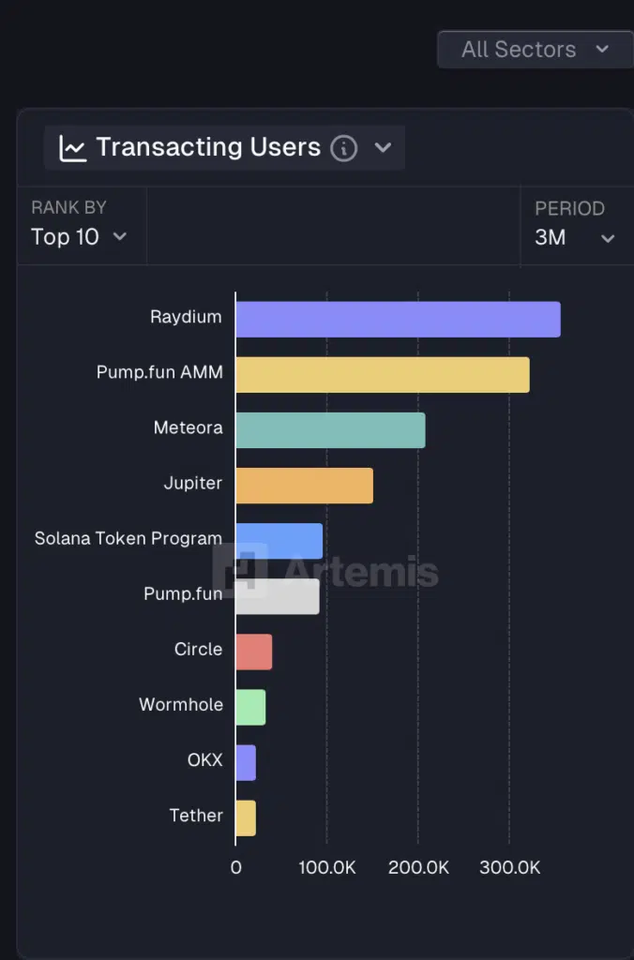Select the purple OKX bar
Screen dimensions: 634x960
(x=246, y=762)
